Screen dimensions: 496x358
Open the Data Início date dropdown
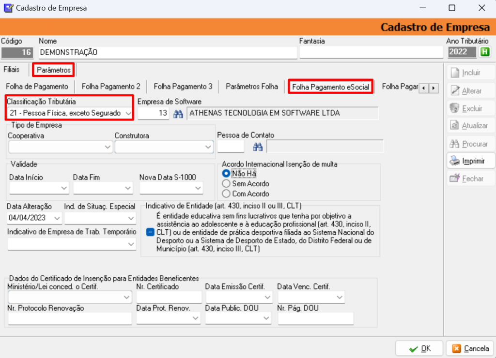point(64,188)
